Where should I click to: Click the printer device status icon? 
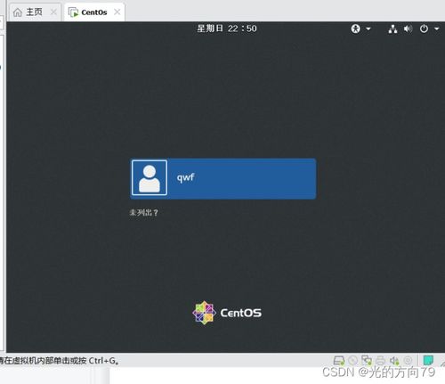pos(380,361)
